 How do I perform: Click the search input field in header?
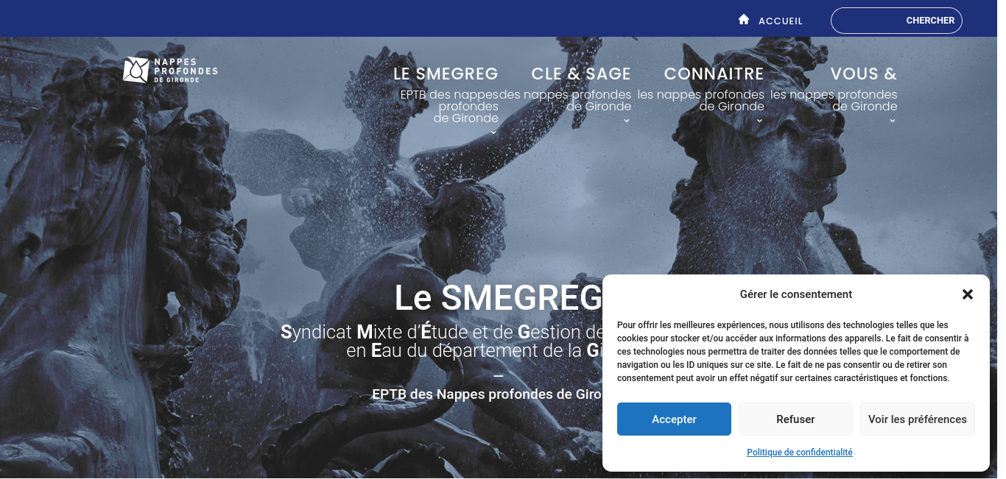click(865, 21)
